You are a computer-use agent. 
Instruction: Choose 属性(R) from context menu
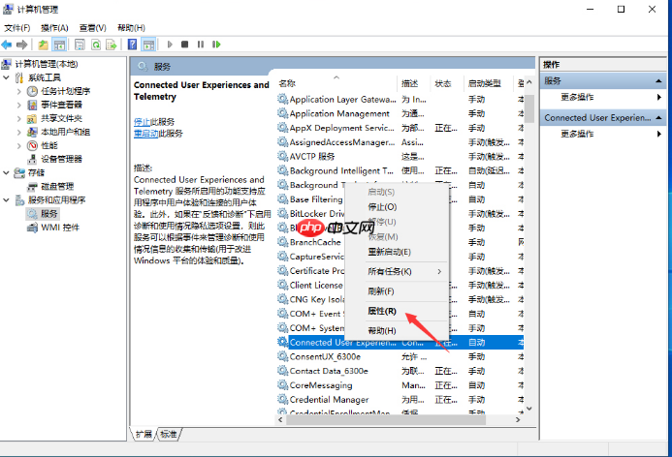[382, 311]
